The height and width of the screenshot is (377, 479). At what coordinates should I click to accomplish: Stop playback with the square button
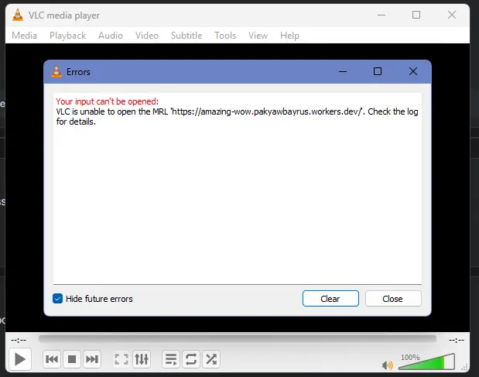[72, 359]
